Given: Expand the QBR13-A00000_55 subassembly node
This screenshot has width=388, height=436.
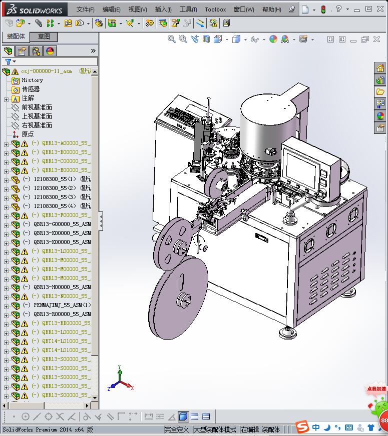Looking at the screenshot, I should pyautogui.click(x=6, y=143).
